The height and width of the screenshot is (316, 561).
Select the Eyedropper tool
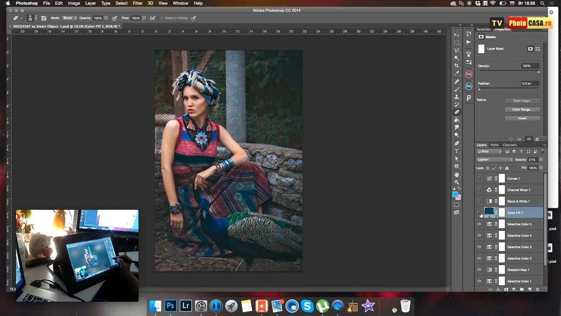457,74
